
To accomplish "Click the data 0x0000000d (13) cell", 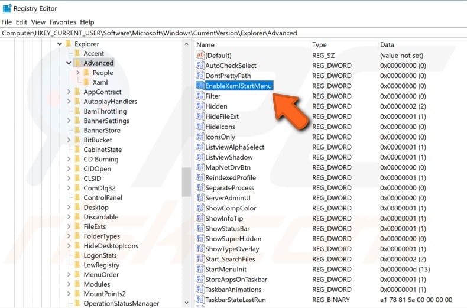I will click(405, 269).
